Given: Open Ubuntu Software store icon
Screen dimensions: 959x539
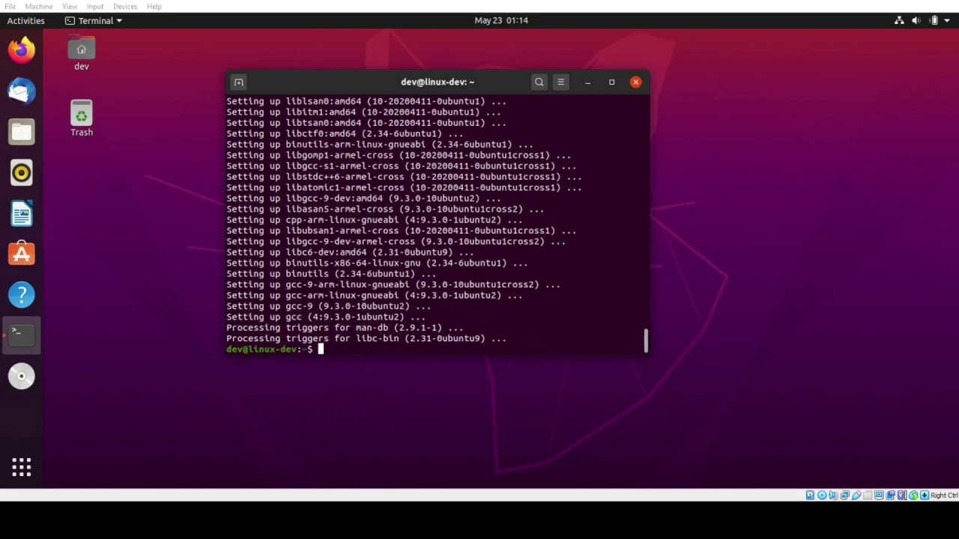Looking at the screenshot, I should point(21,254).
